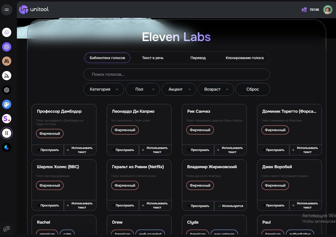
Task: Use text with Леонардо Ди Каприо voice
Action: click(155, 150)
